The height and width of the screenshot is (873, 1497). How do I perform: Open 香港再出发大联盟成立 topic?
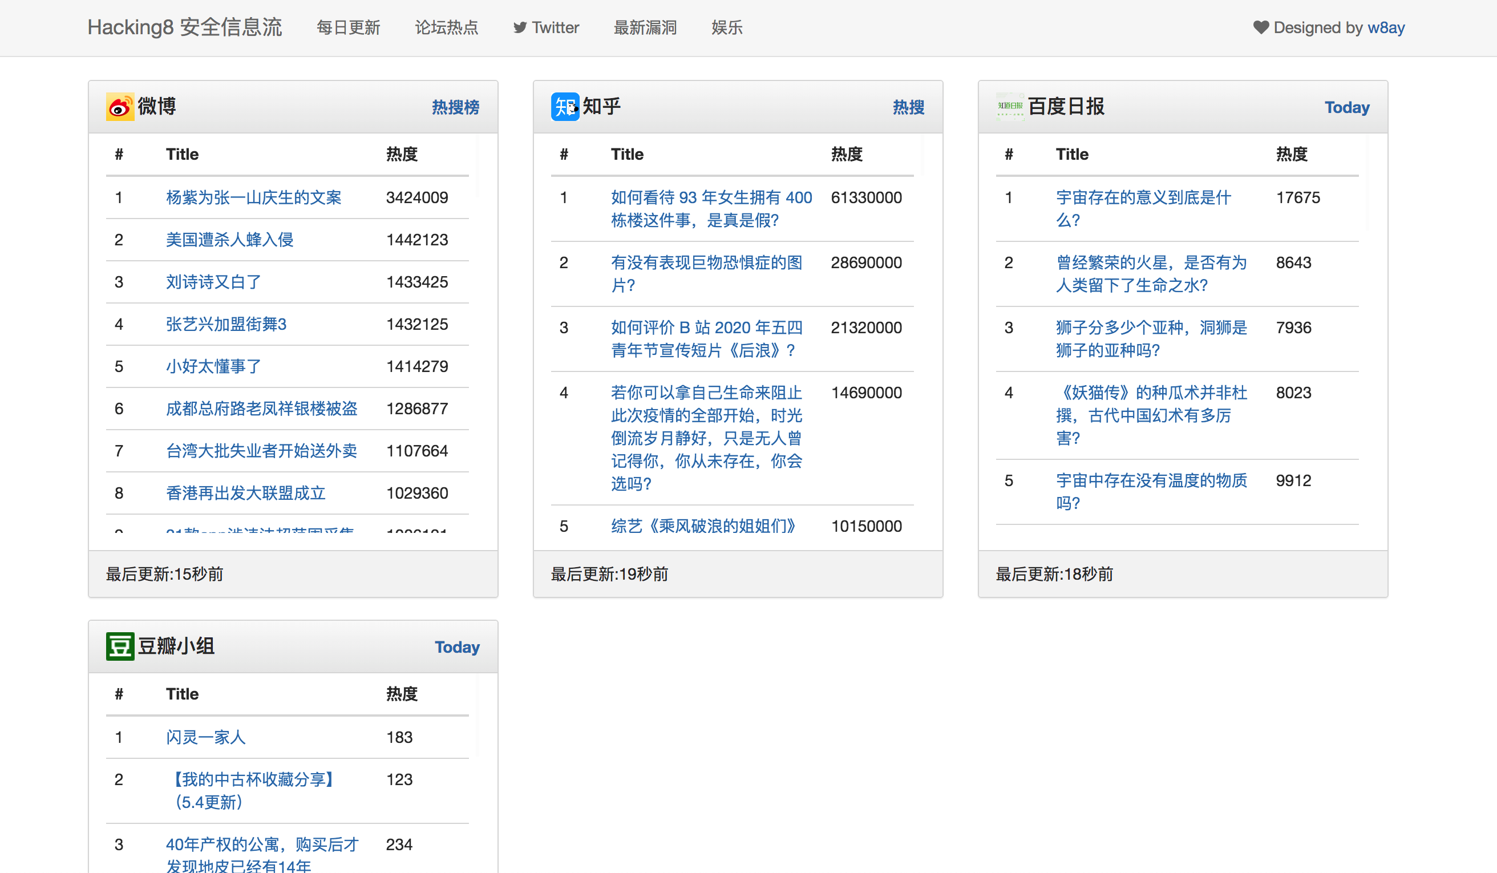[246, 493]
